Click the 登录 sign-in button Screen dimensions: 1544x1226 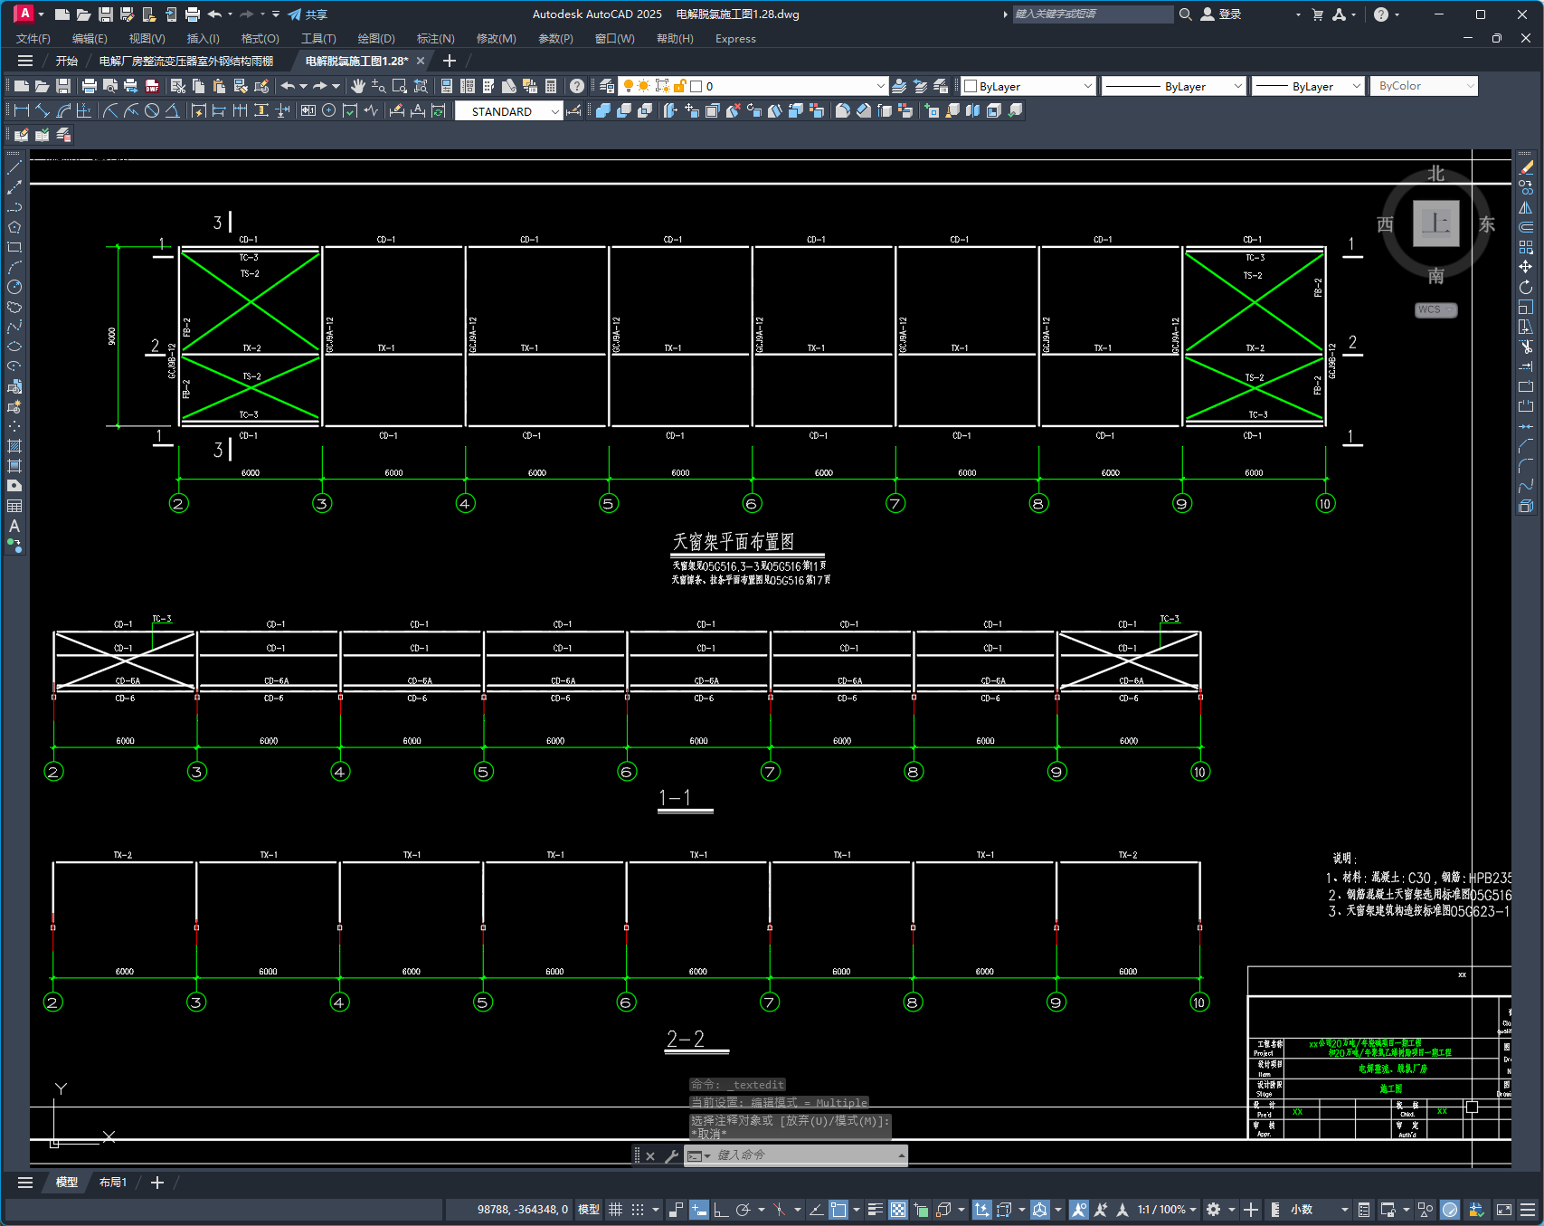pyautogui.click(x=1221, y=14)
